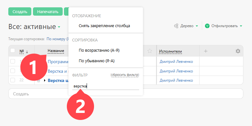Screen dimensions: 252x126
Task: Click the green filter icon by Отфильтровать
Action: point(207,26)
